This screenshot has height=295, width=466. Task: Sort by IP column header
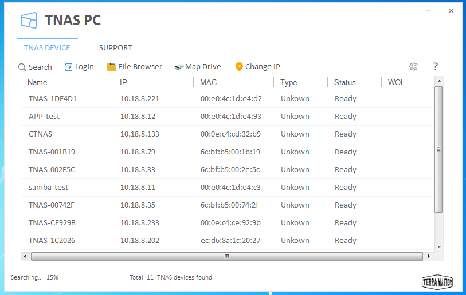(123, 83)
